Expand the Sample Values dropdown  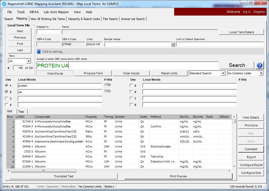click(x=173, y=45)
